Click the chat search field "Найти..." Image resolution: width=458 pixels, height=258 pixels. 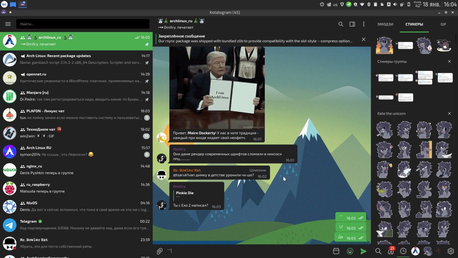pos(83,24)
